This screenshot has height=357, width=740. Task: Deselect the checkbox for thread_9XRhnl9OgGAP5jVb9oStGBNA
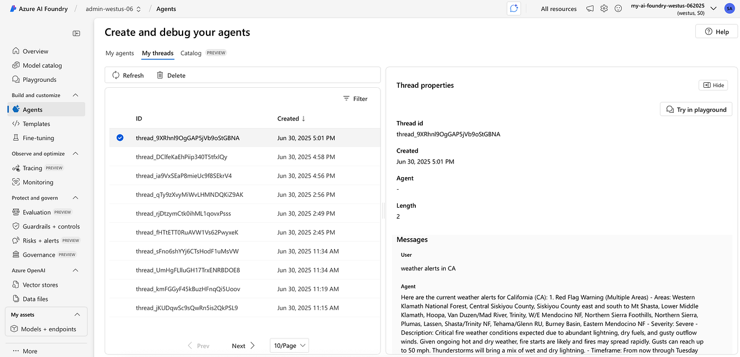(120, 137)
